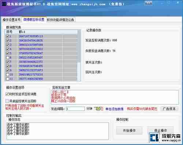Minimize the window
183x145 pixels.
pos(162,3)
